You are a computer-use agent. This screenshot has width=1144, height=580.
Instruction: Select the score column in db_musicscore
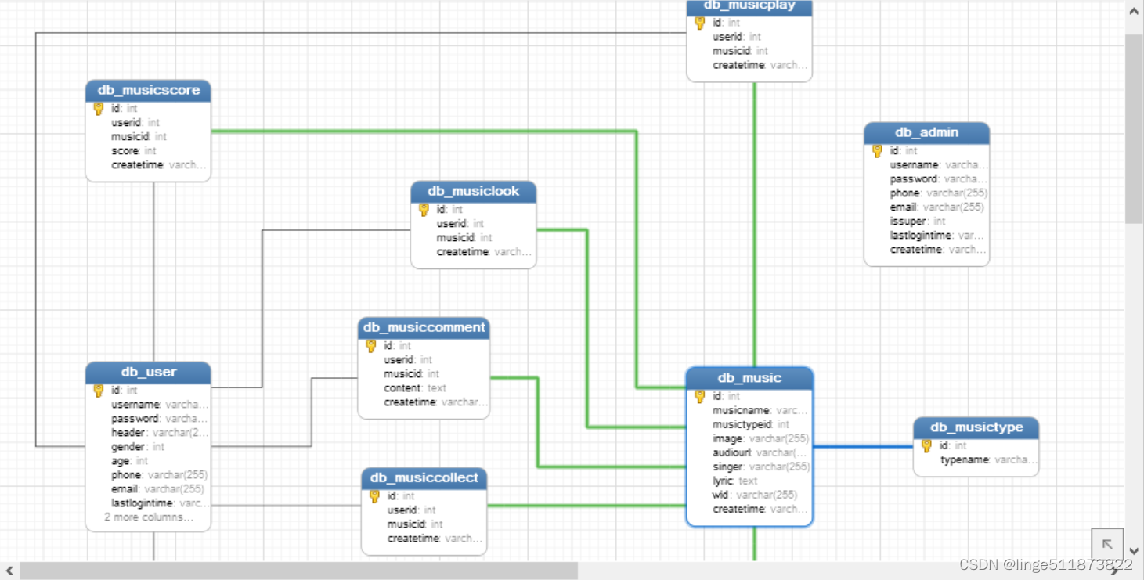(134, 151)
